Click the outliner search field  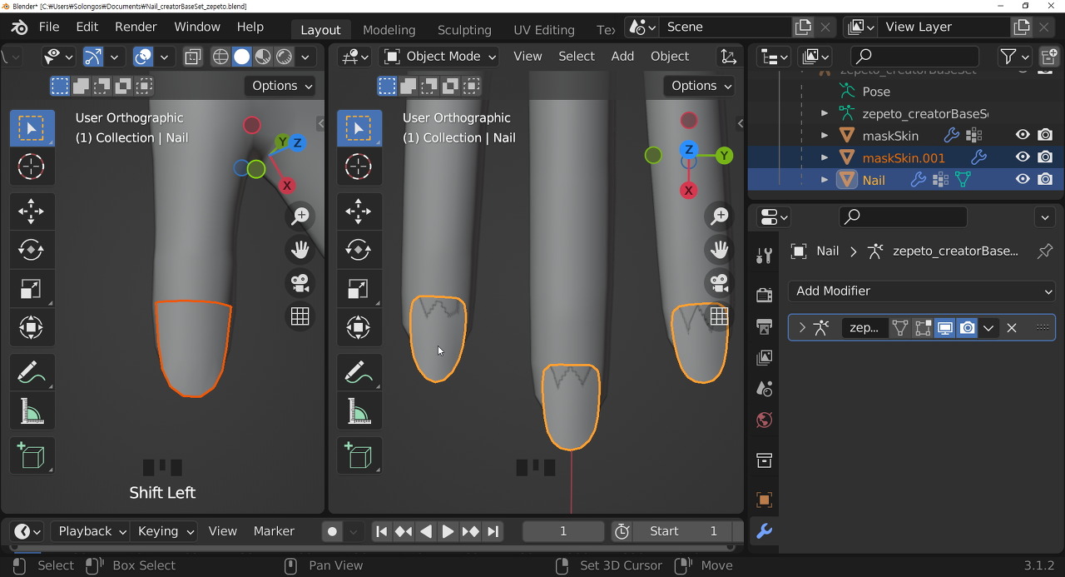click(915, 57)
